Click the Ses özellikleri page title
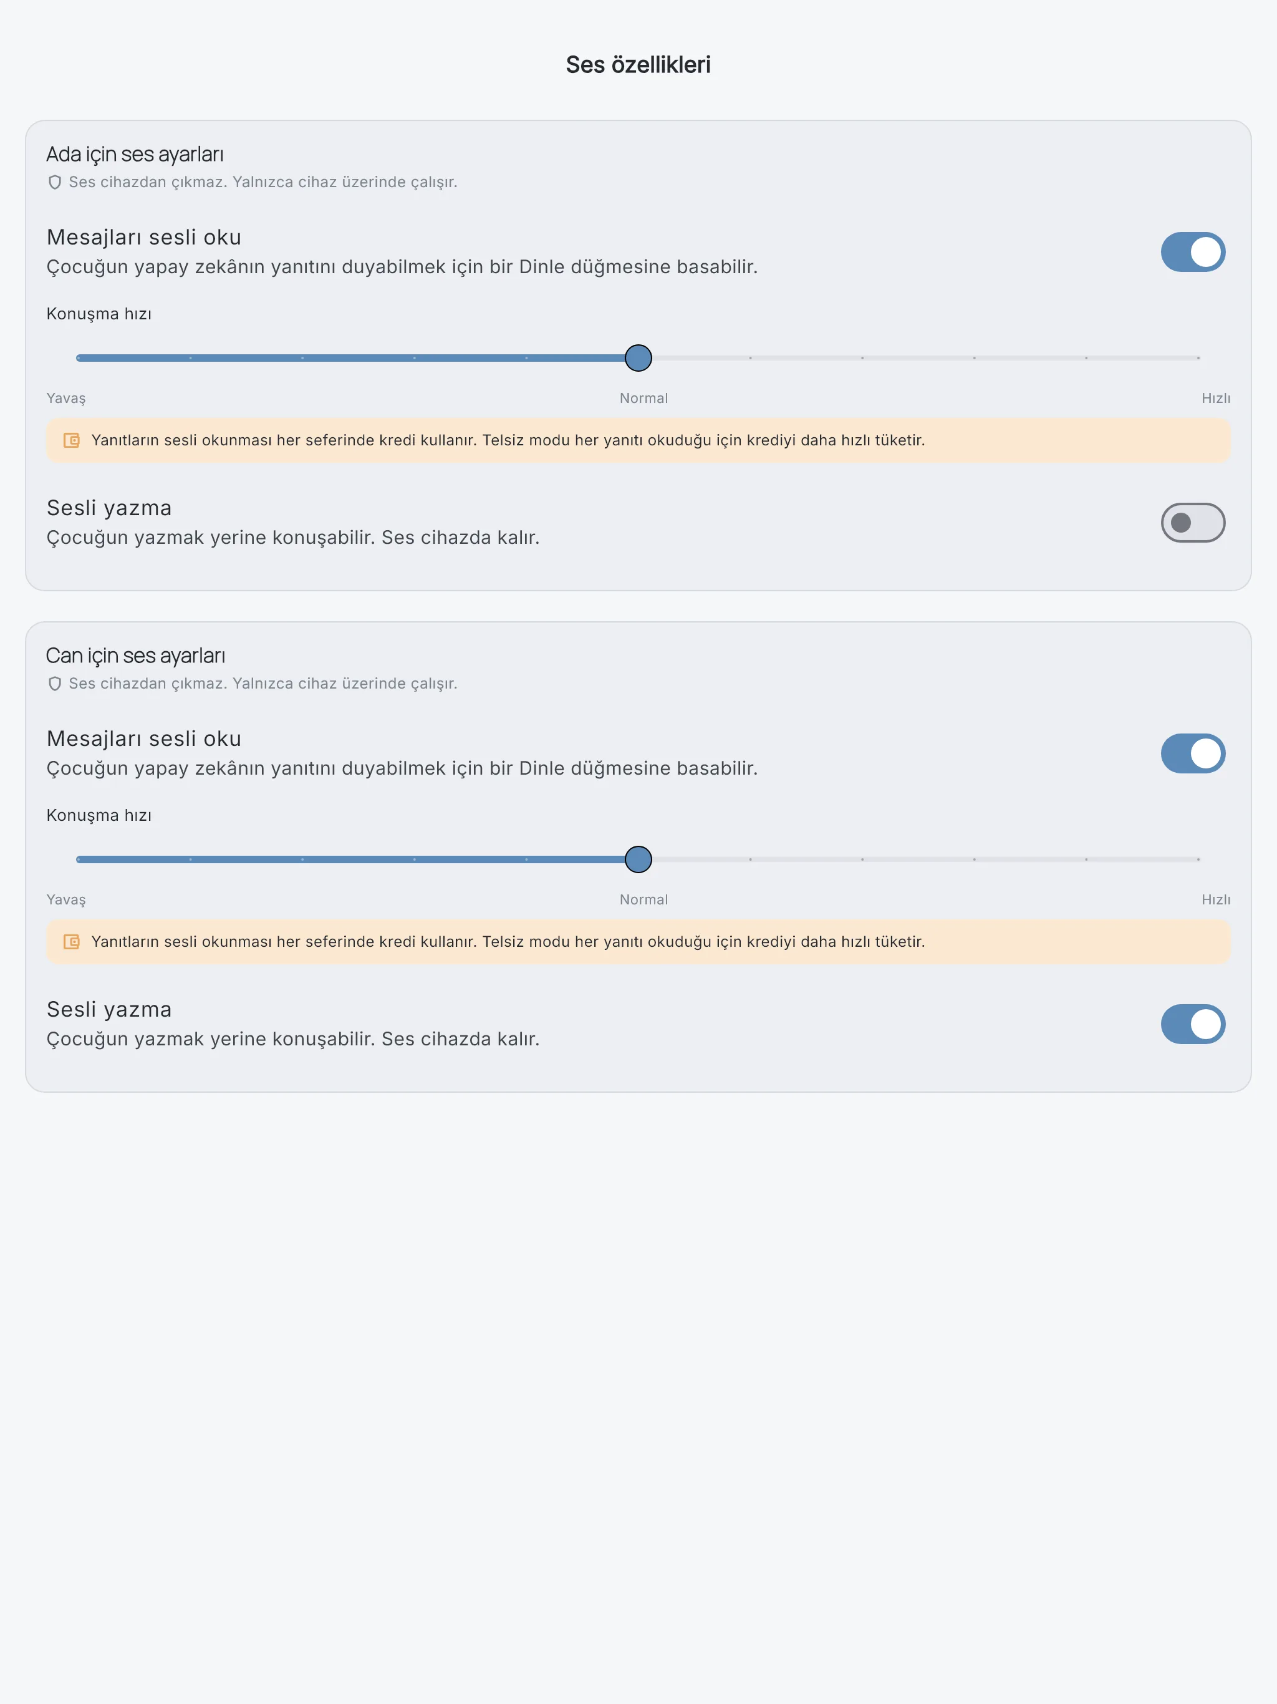The image size is (1277, 1704). coord(638,65)
